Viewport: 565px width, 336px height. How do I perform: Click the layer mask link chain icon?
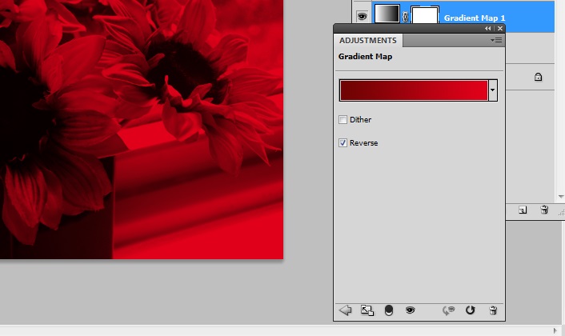(405, 16)
